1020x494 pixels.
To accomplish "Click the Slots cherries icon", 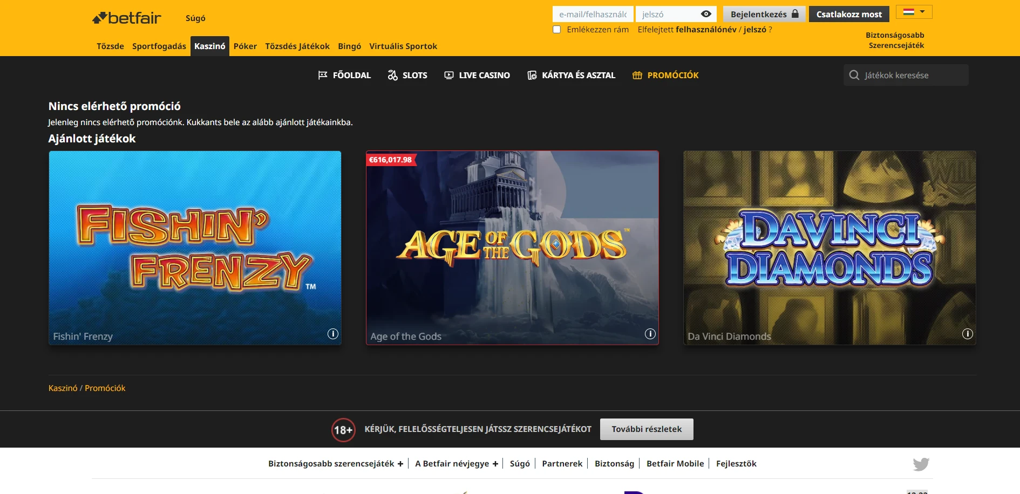I will [392, 76].
